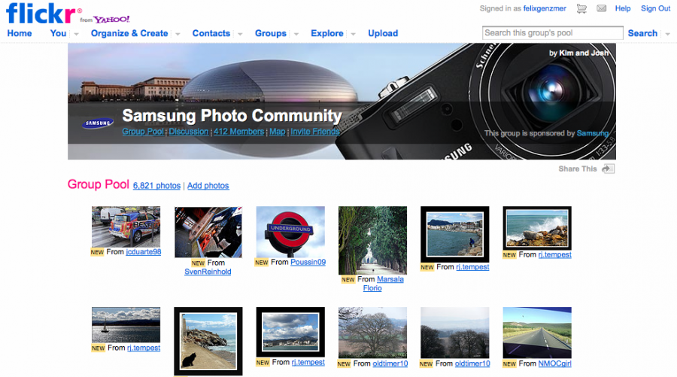This screenshot has height=377, width=677.
Task: Expand the Contacts dropdown arrow
Action: [x=240, y=34]
